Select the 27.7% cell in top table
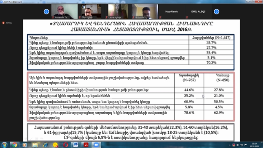Screen dimensions: 263x148 pyautogui.click(x=211, y=48)
